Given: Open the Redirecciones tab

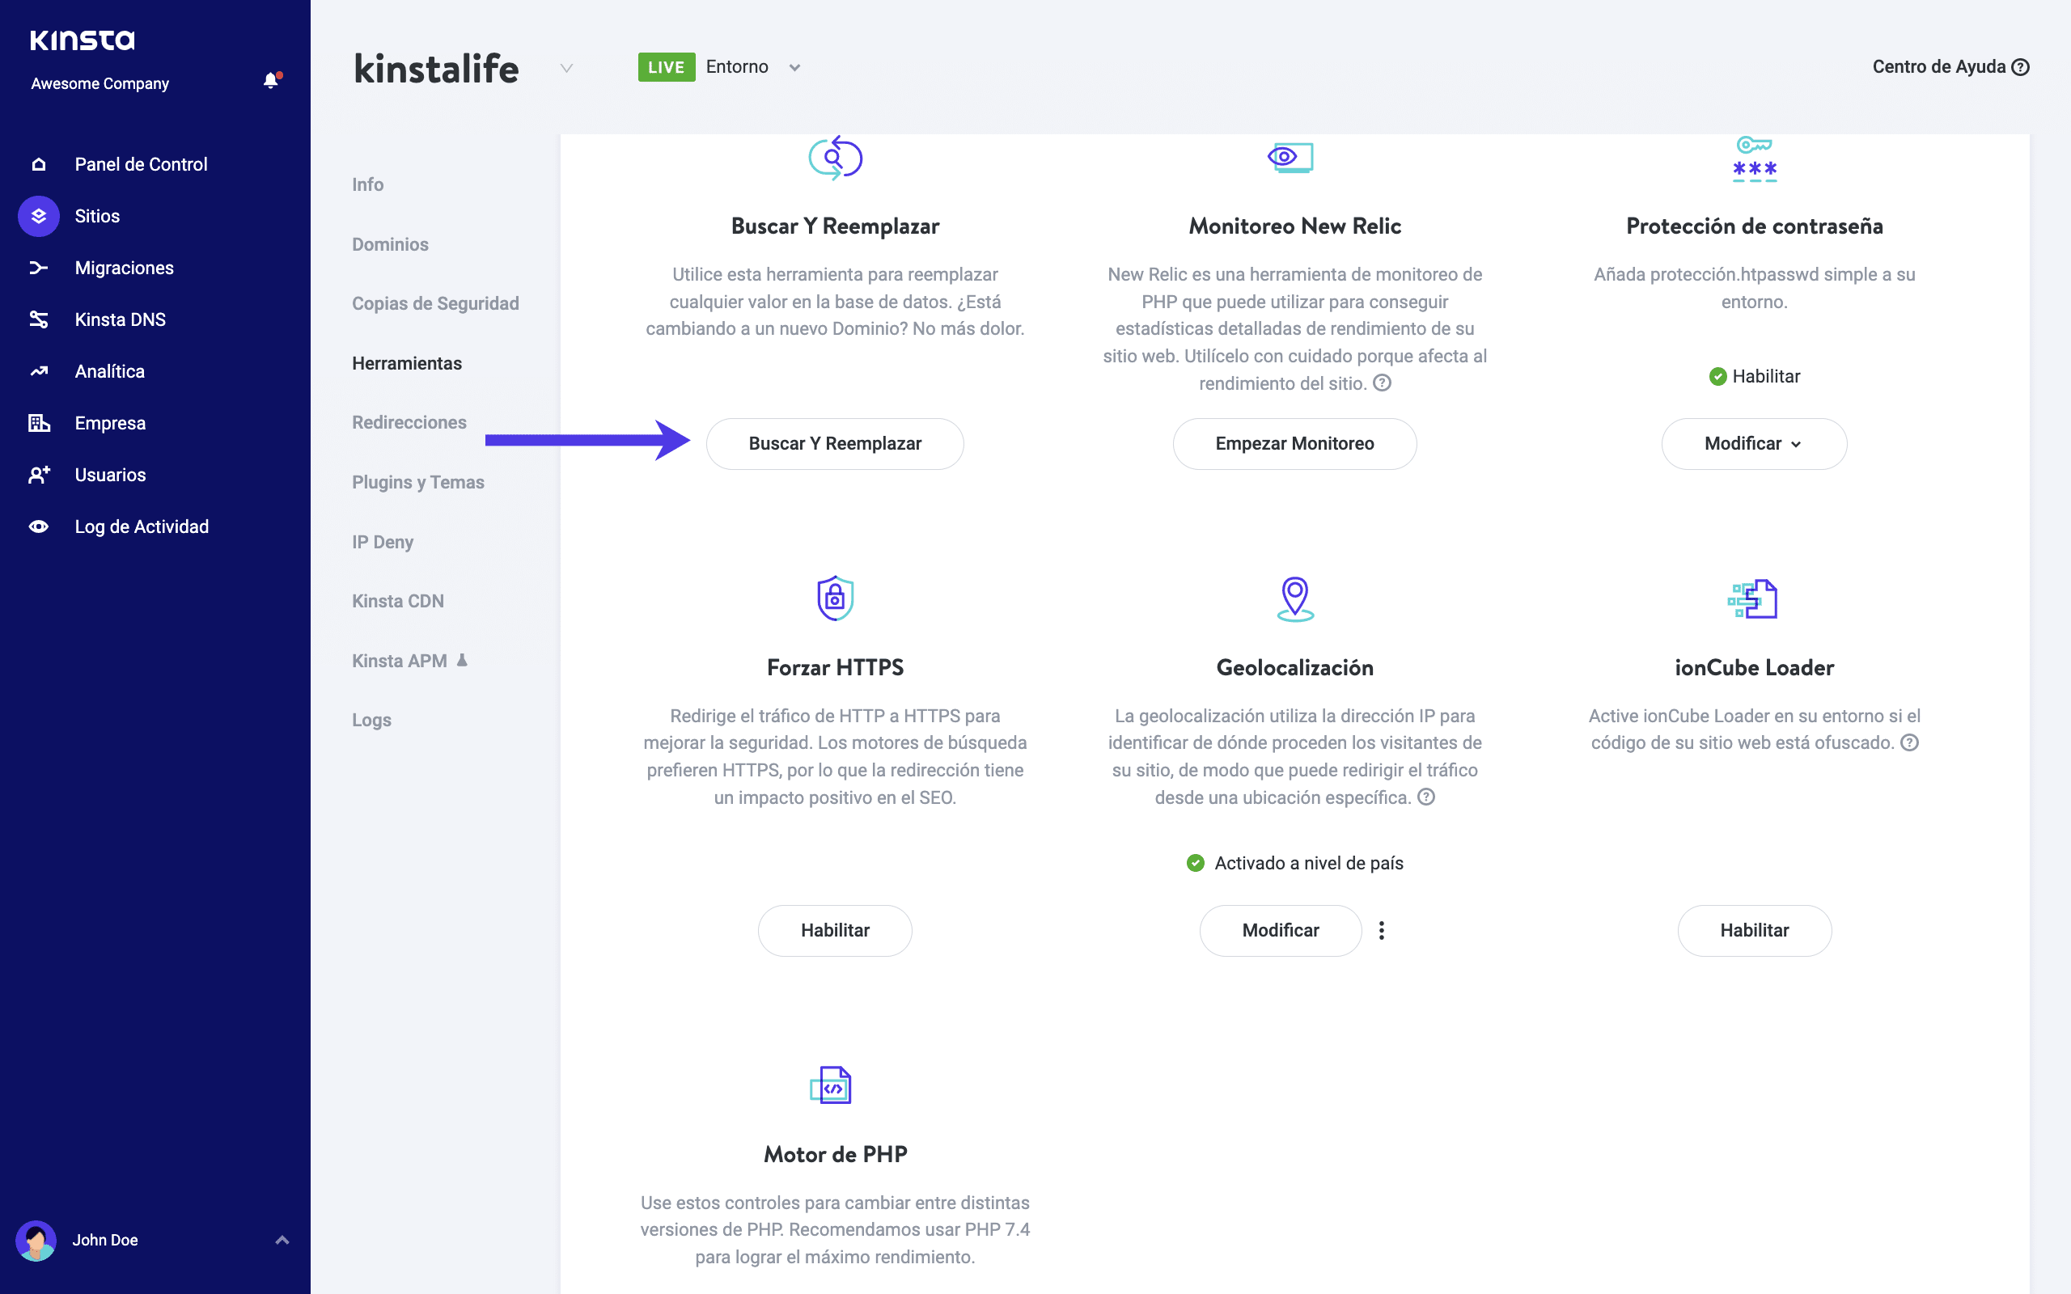Looking at the screenshot, I should pyautogui.click(x=409, y=422).
